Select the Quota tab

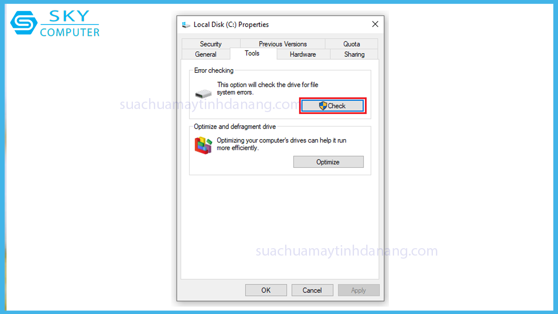pyautogui.click(x=351, y=44)
